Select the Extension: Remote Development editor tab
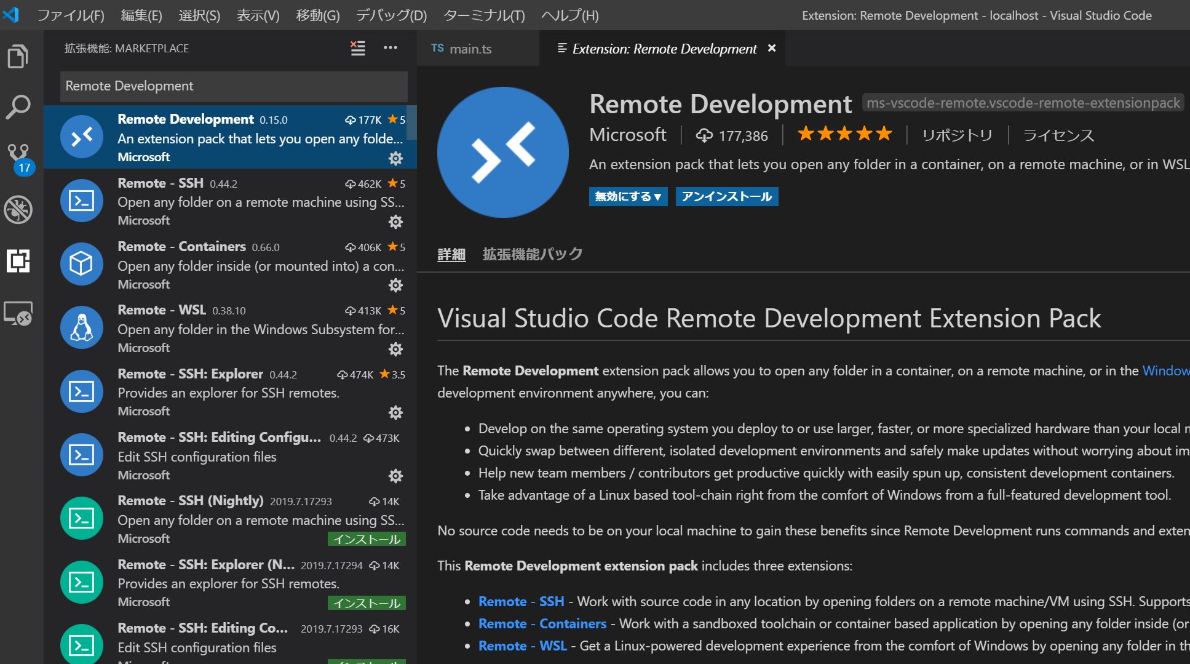 coord(662,49)
